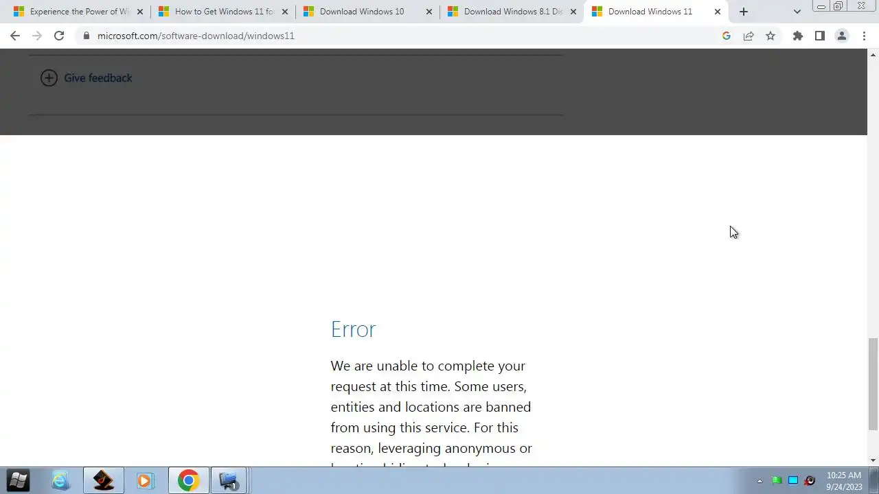Select Google Chrome in the taskbar
This screenshot has height=494, width=879.
pos(188,480)
